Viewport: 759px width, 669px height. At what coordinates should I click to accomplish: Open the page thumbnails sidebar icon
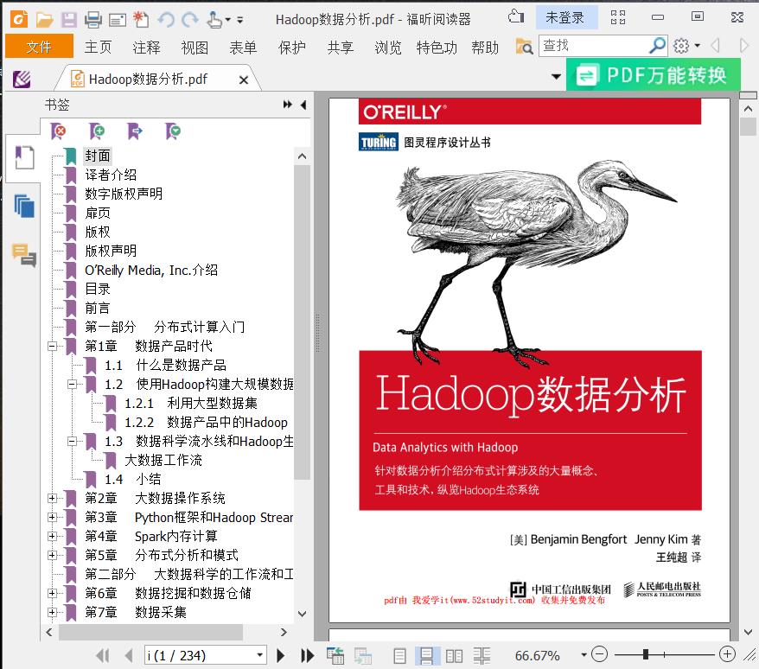coord(24,207)
